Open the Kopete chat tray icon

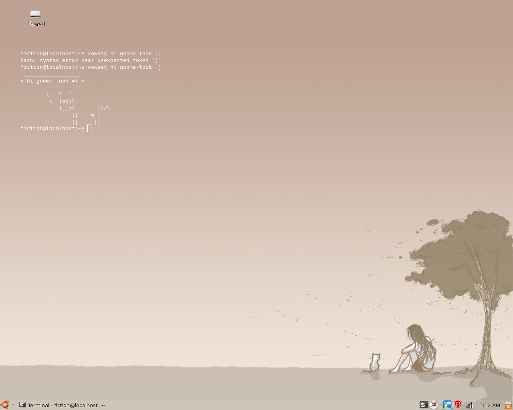click(x=448, y=405)
